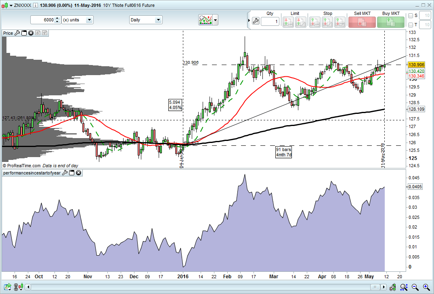Open trading toolbar wrench configuration
434x294 pixels.
pyautogui.click(x=256, y=21)
